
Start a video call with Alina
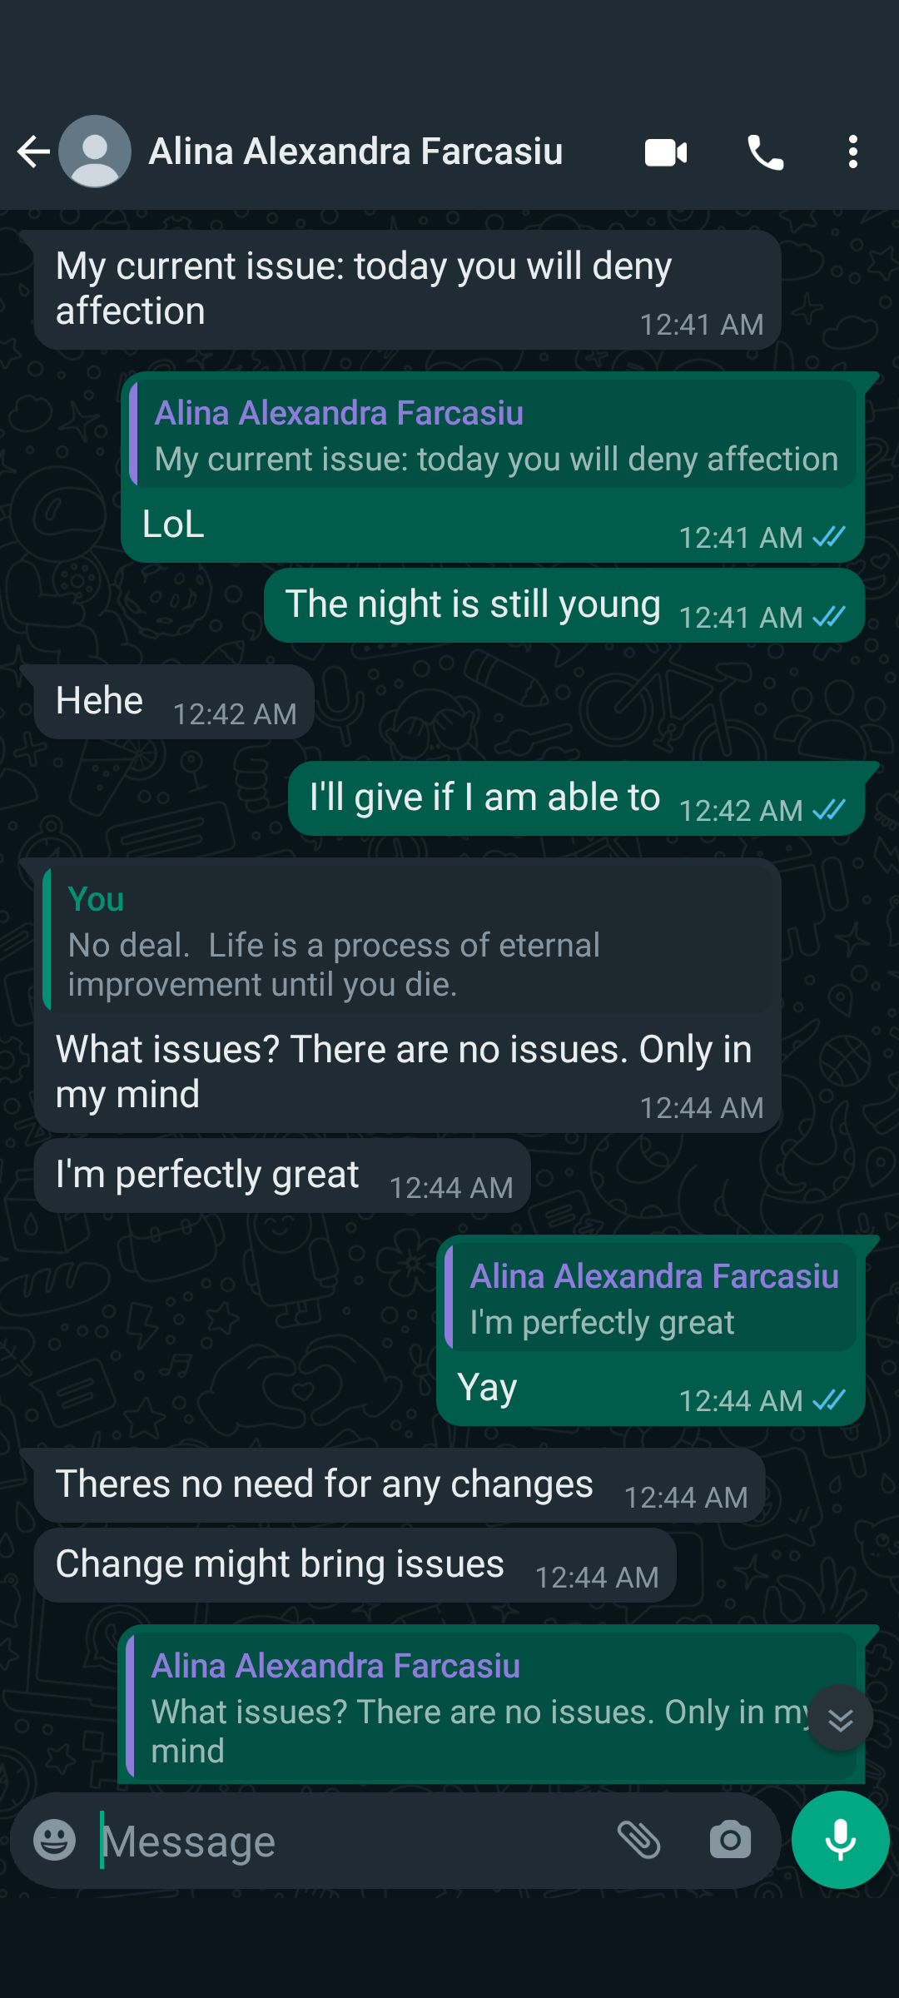(x=666, y=152)
